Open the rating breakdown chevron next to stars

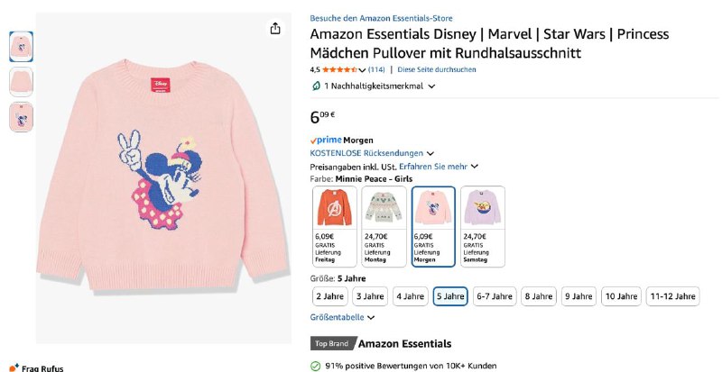pyautogui.click(x=363, y=69)
